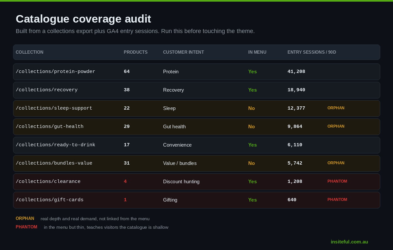Viewport: 393px width, 250px height.
Task: Click entry sessions value 9,864
Action: click(x=295, y=127)
